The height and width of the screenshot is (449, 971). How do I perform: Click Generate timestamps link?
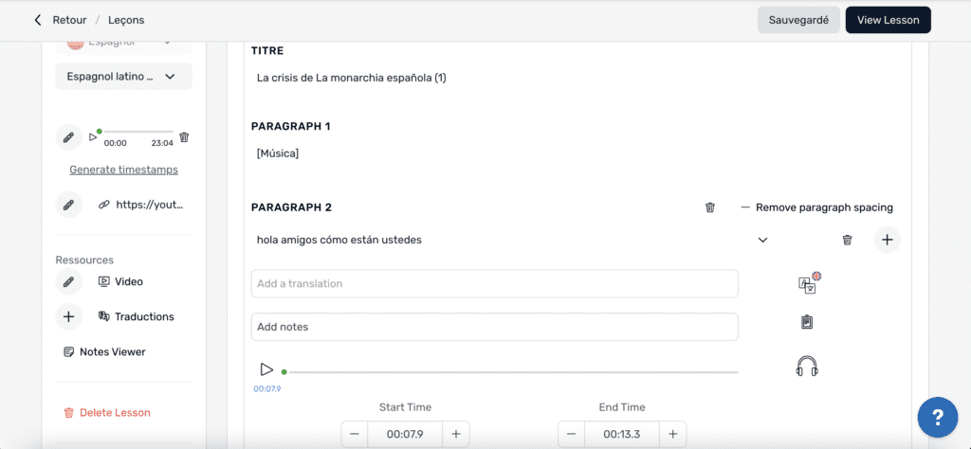tap(123, 170)
